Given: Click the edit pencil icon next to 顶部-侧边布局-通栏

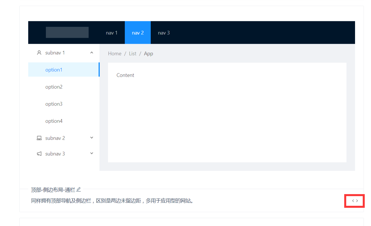Looking at the screenshot, I should point(79,190).
